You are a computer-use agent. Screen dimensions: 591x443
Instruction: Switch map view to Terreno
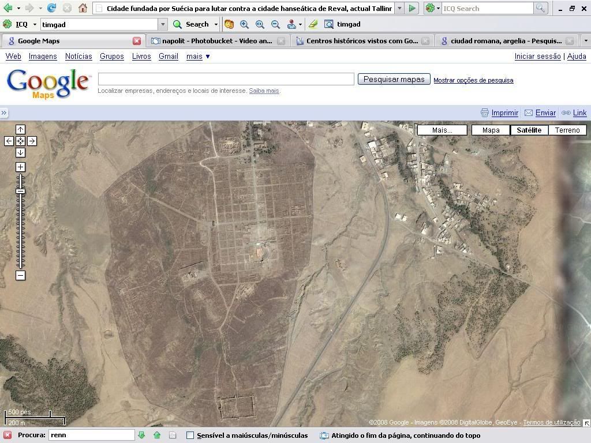click(567, 130)
